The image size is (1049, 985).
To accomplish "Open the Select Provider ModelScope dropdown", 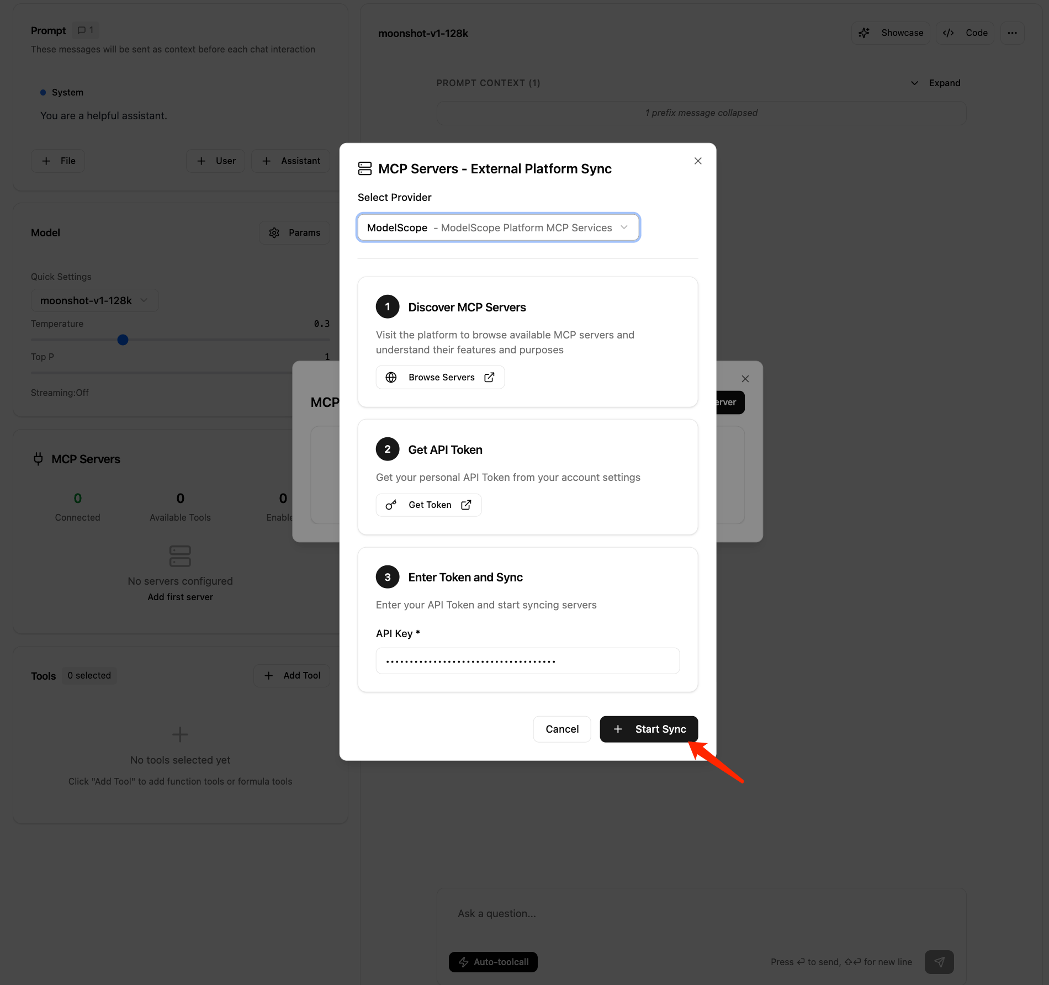I will tap(498, 227).
